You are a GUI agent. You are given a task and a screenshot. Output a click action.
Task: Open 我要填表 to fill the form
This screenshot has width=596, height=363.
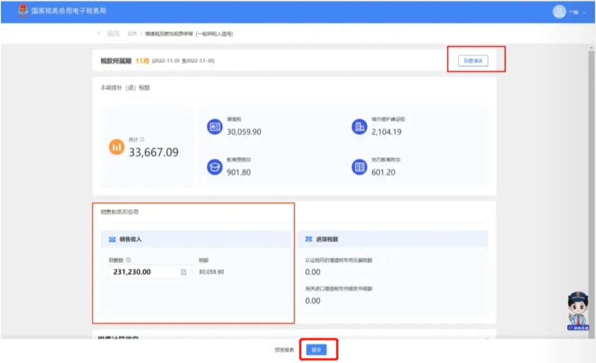473,61
